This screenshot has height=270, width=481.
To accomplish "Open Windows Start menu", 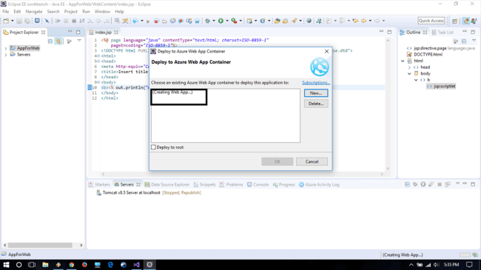I will 6,265.
